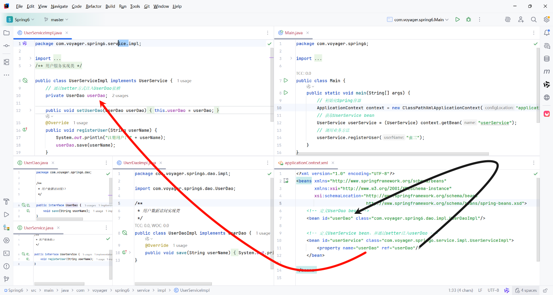Open the Build menu
The height and width of the screenshot is (295, 553).
(x=110, y=6)
